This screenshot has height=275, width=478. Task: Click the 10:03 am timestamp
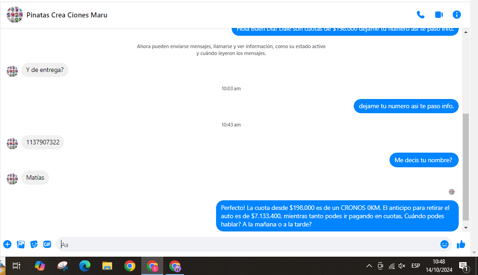tap(231, 88)
